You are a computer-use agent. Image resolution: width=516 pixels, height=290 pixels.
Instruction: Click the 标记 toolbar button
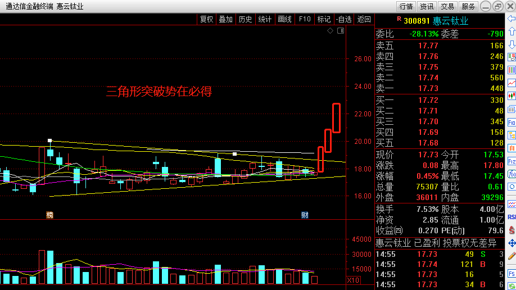tap(324, 20)
